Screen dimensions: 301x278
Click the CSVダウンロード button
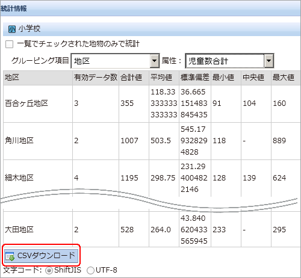pos(41,256)
